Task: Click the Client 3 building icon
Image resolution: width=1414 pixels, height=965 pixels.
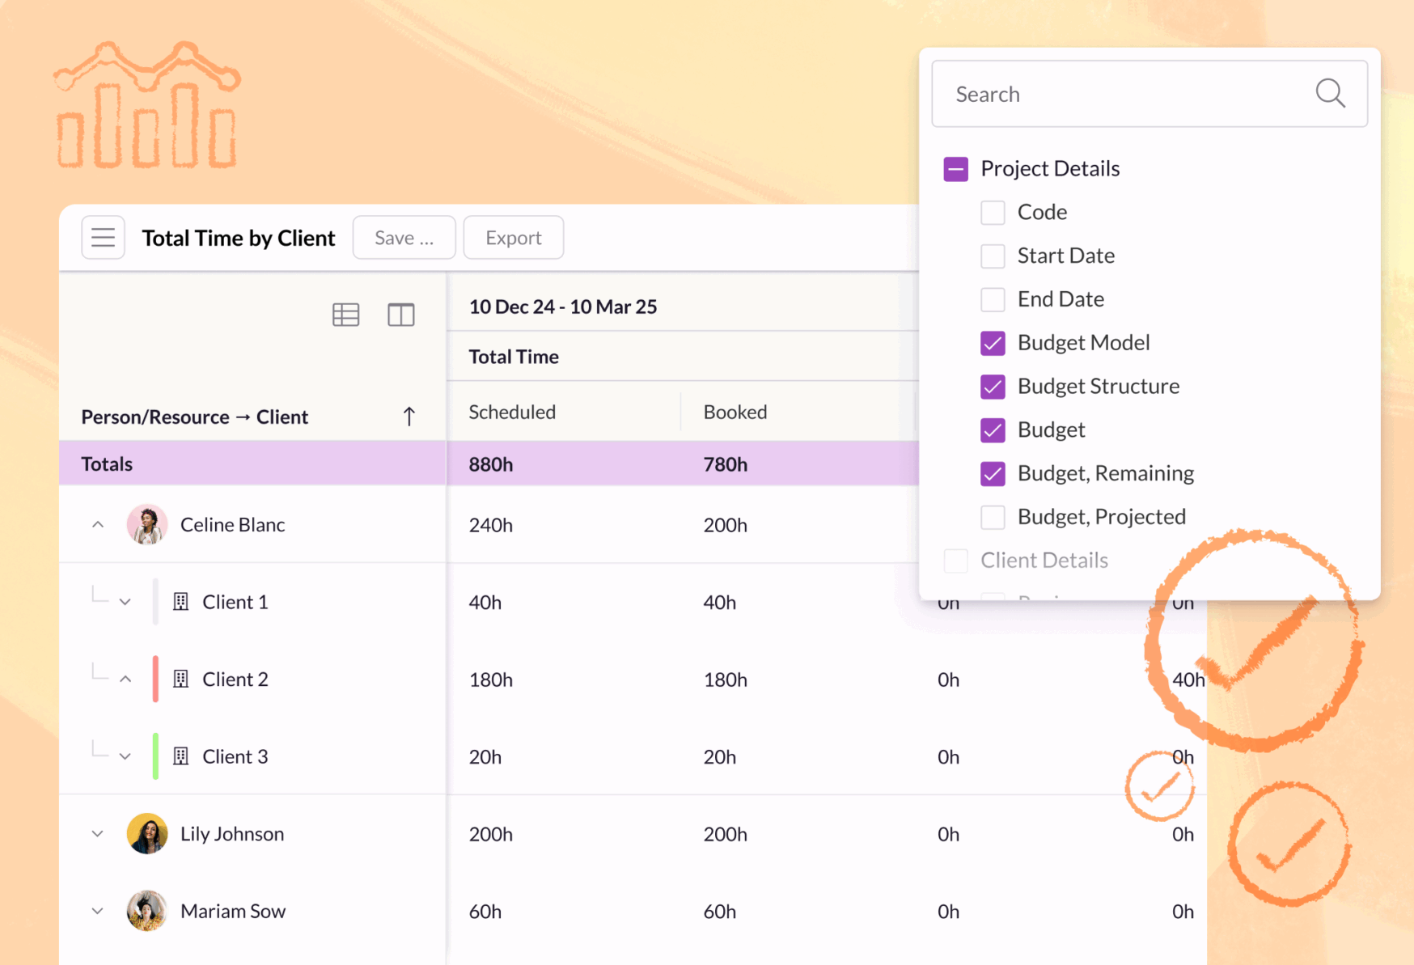Action: (x=181, y=756)
